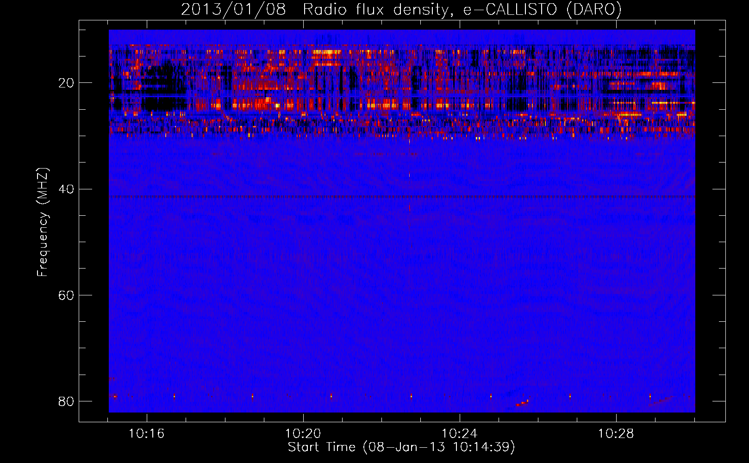The width and height of the screenshot is (749, 463).
Task: Click the time tick label '10:24'
Action: tap(459, 434)
